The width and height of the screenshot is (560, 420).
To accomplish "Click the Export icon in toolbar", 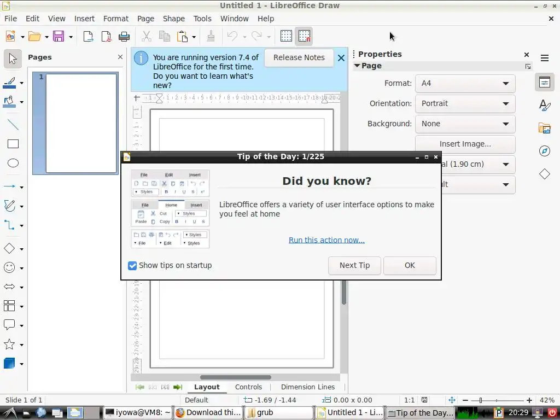I will pos(88,37).
